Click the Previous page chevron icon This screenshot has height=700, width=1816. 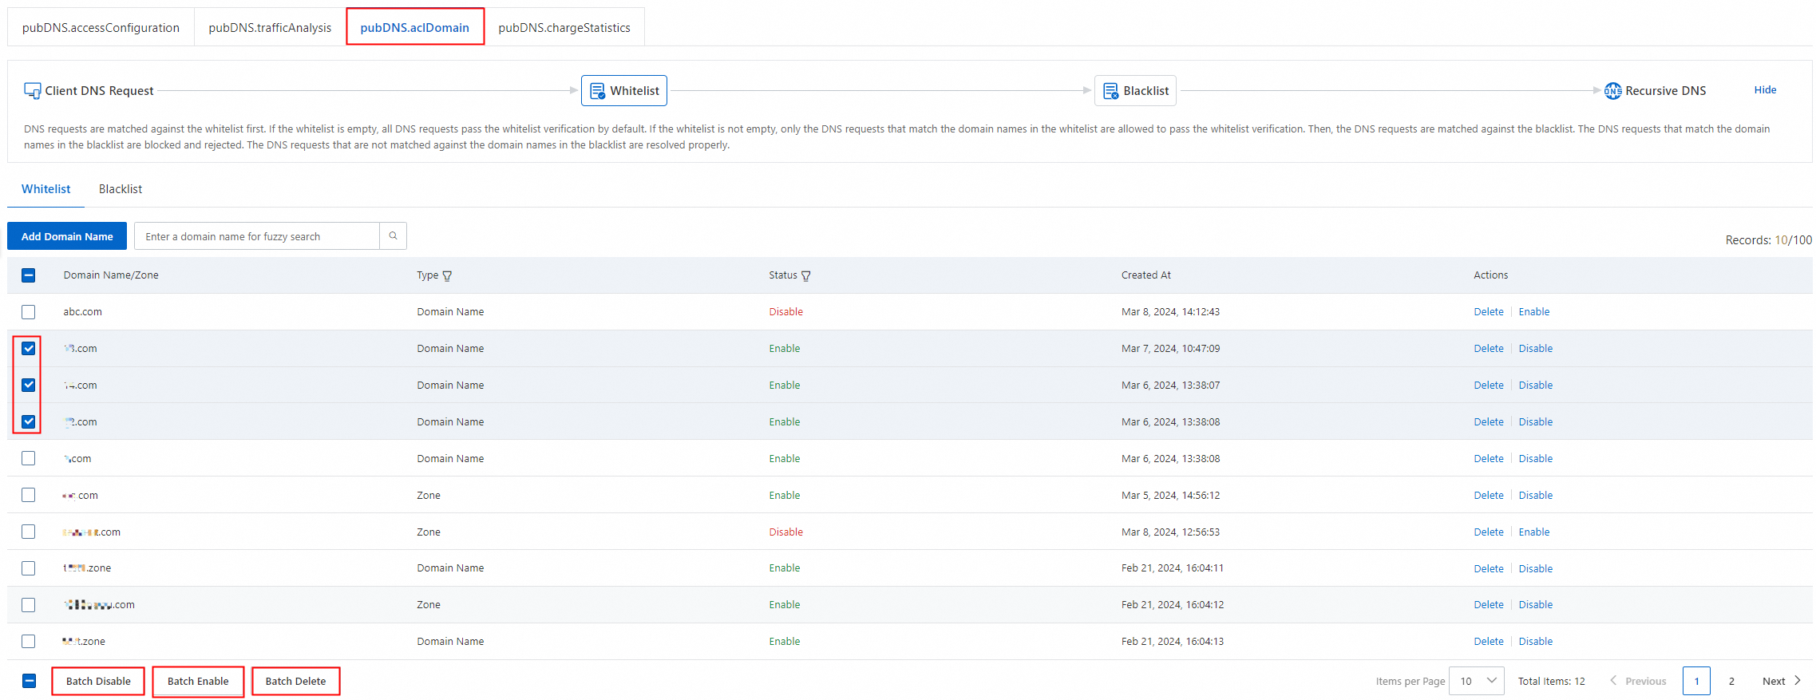[x=1613, y=681]
